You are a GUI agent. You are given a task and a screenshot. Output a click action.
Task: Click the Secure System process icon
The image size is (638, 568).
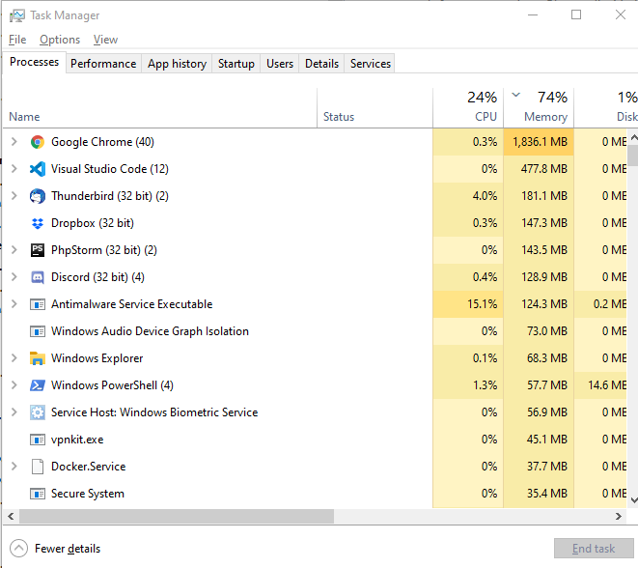[38, 494]
